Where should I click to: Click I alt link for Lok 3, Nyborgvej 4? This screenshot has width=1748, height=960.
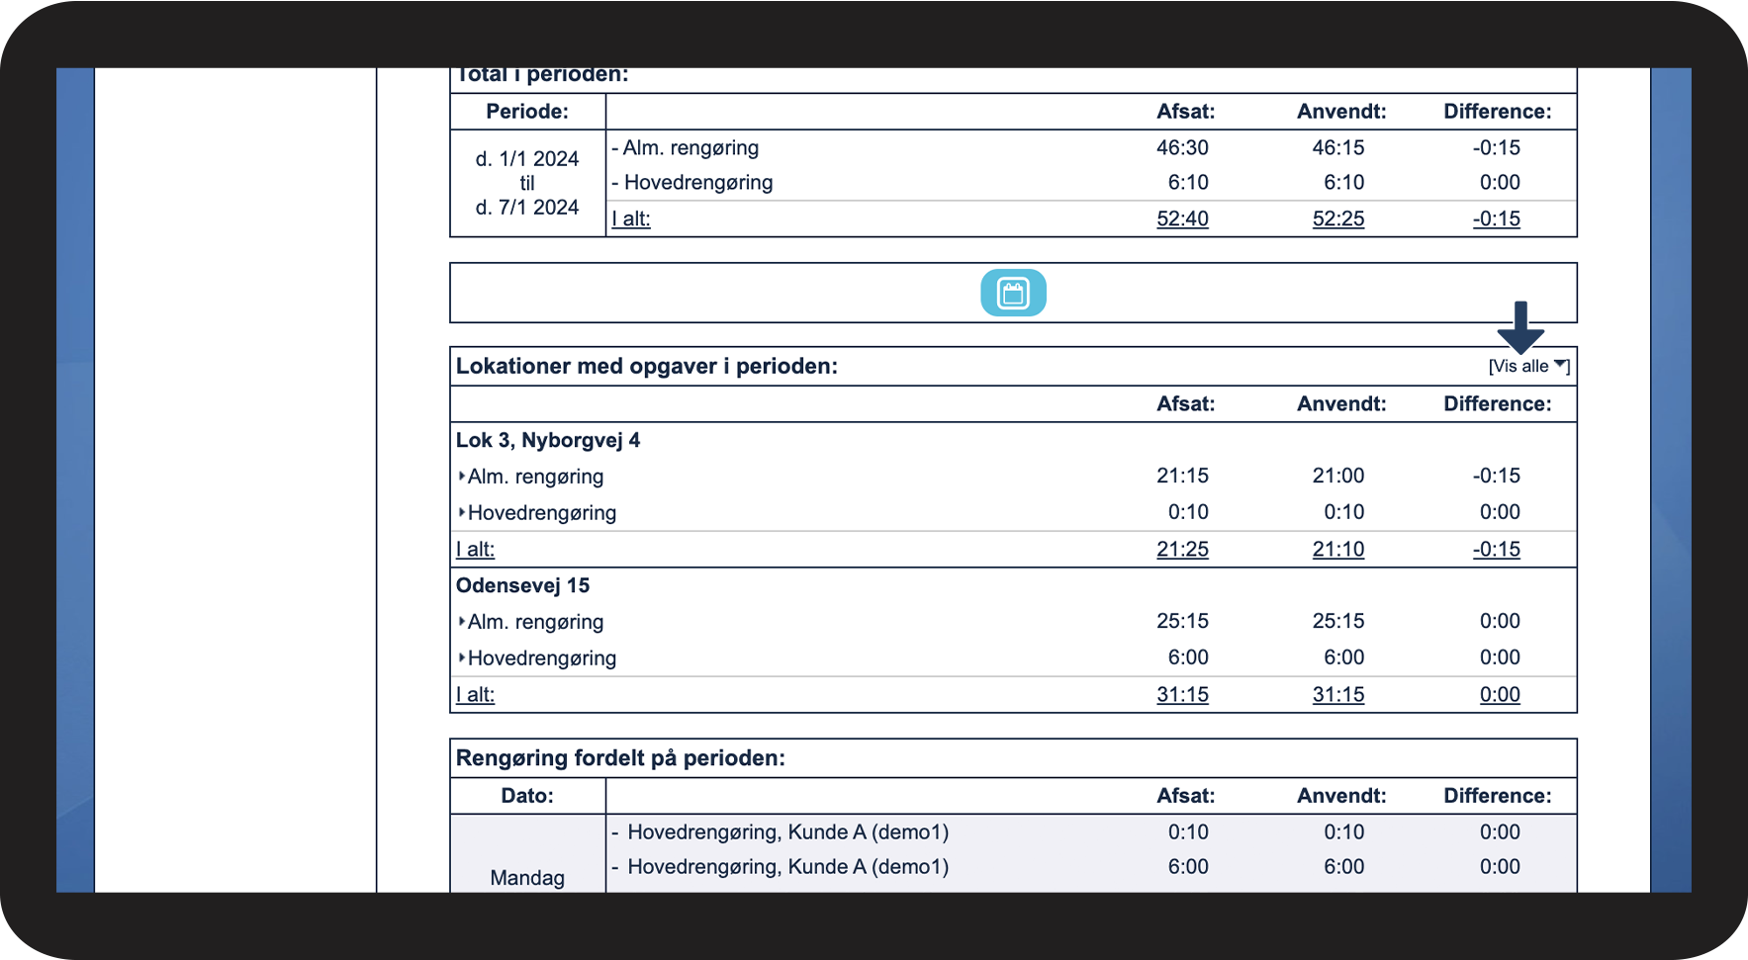coord(475,550)
